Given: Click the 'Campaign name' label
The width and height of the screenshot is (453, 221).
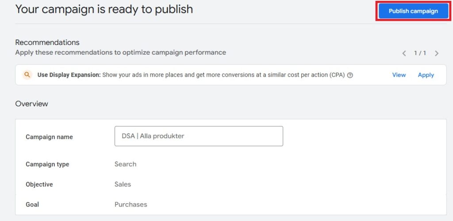Looking at the screenshot, I should coord(49,137).
